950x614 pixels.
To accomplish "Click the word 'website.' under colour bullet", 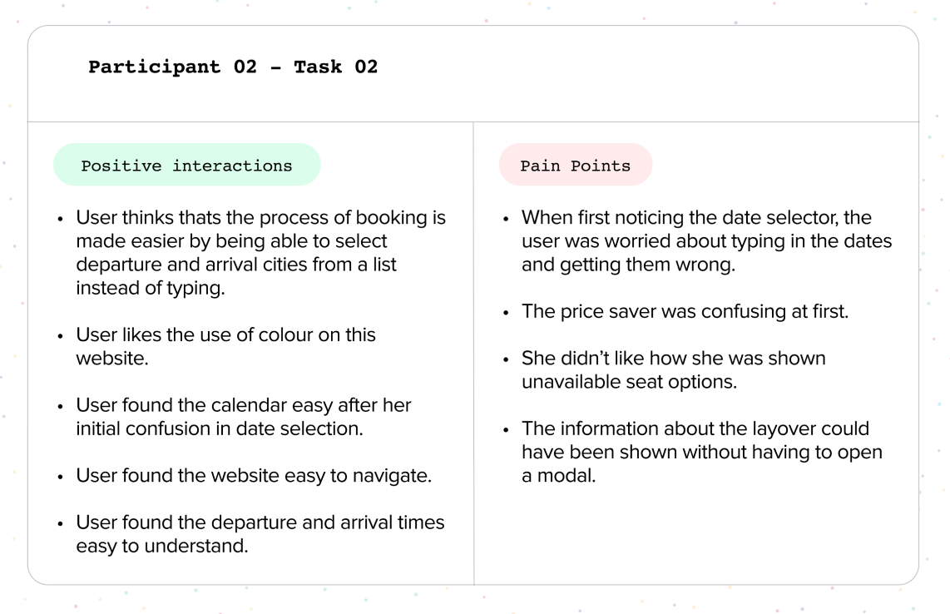I will click(112, 359).
